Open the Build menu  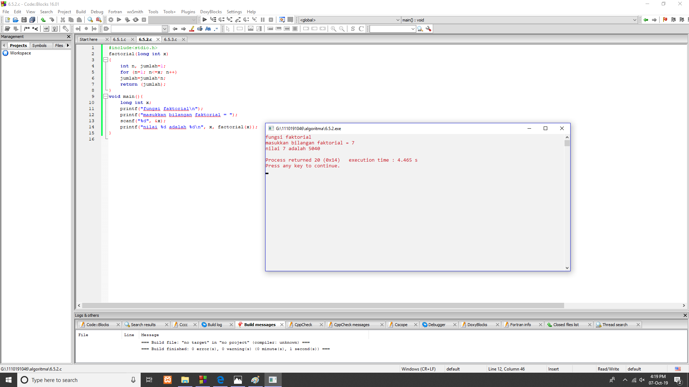click(x=81, y=12)
